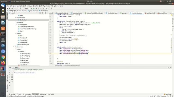This screenshot has height=97, width=174.
Task: Collapse the controleur package
Action: (x=15, y=18)
